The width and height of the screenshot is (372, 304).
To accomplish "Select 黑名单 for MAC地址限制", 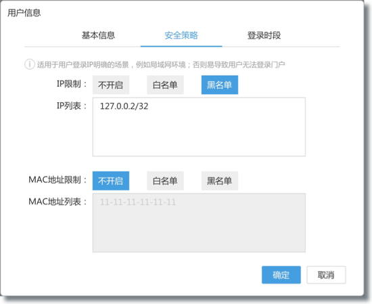I will tap(220, 181).
